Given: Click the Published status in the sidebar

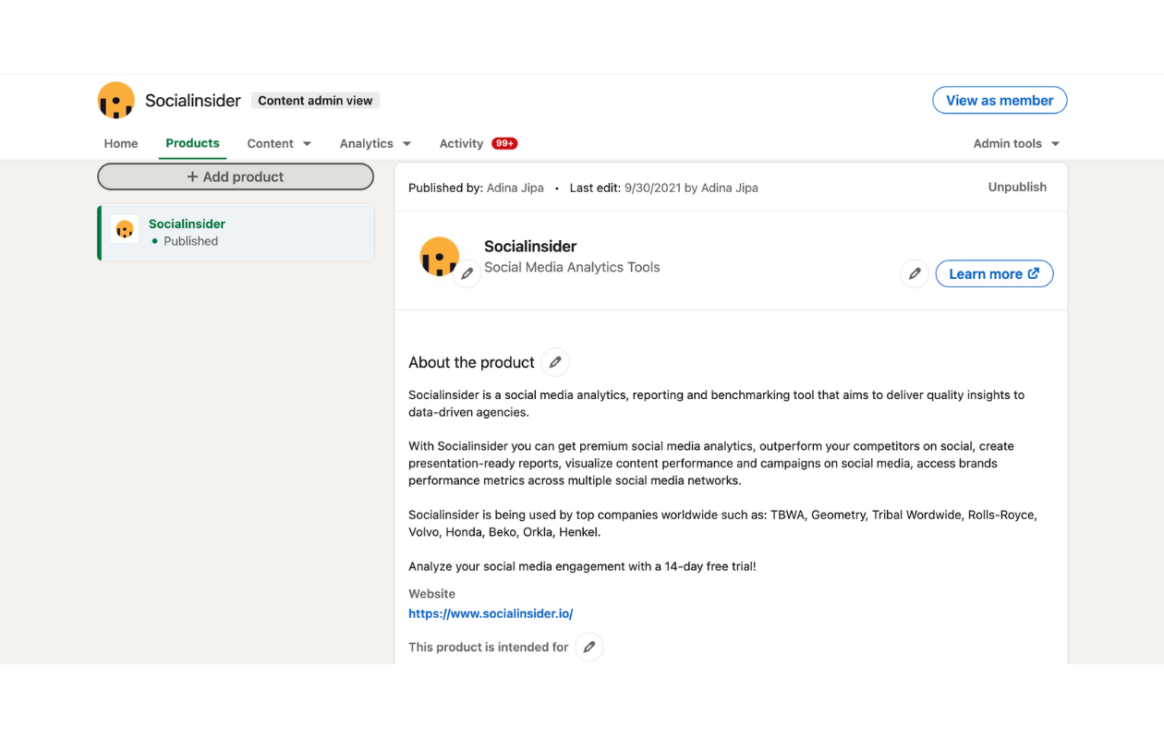Looking at the screenshot, I should point(185,241).
